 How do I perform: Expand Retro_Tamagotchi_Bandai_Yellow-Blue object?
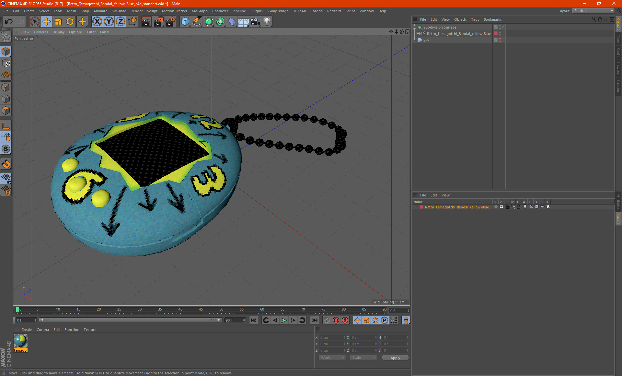pos(418,34)
